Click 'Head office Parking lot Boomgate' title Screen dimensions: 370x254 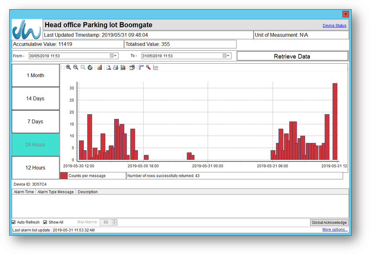point(98,25)
